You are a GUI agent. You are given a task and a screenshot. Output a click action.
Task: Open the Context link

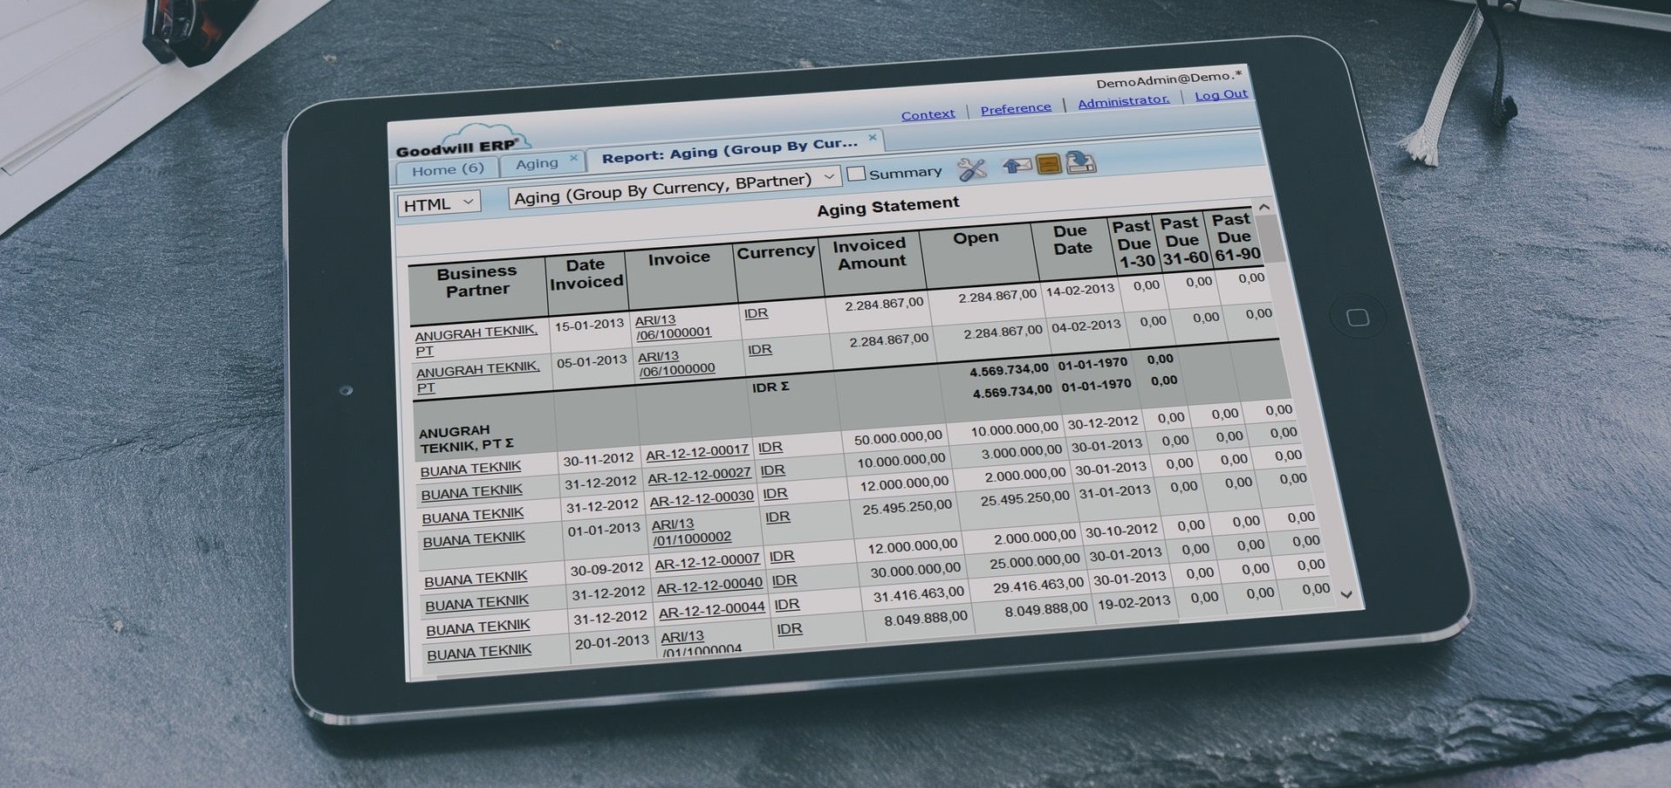(x=928, y=114)
